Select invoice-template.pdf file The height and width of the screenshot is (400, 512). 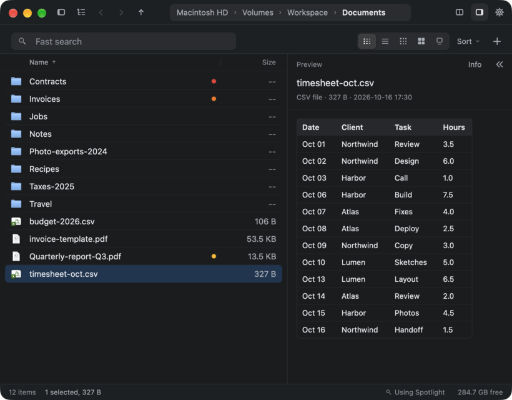(144, 239)
